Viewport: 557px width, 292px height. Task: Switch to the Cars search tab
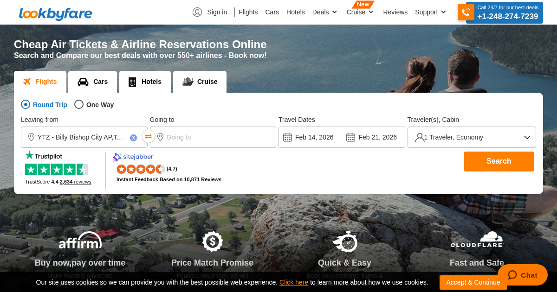pos(92,82)
